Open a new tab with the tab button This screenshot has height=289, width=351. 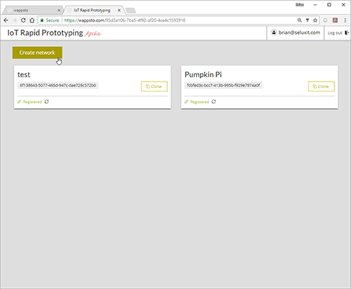131,10
